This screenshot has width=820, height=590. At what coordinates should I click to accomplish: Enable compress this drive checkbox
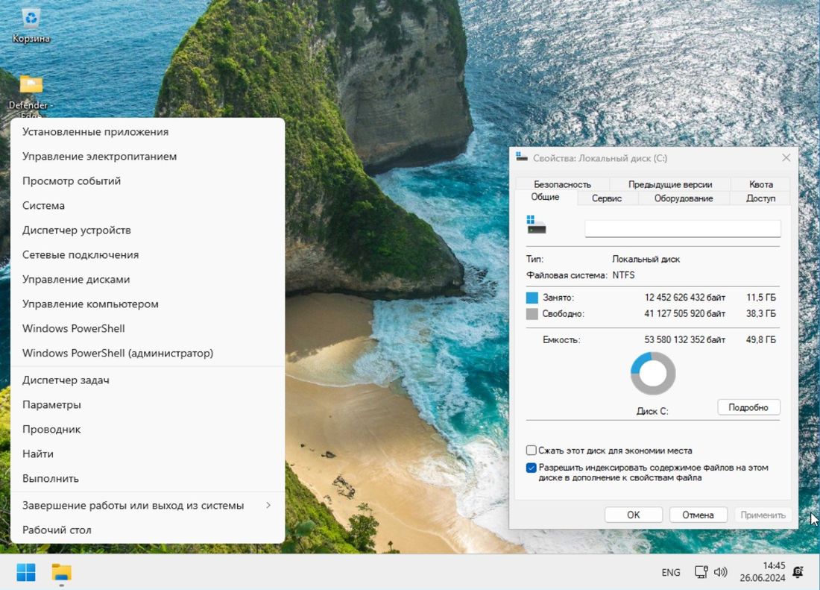[532, 451]
